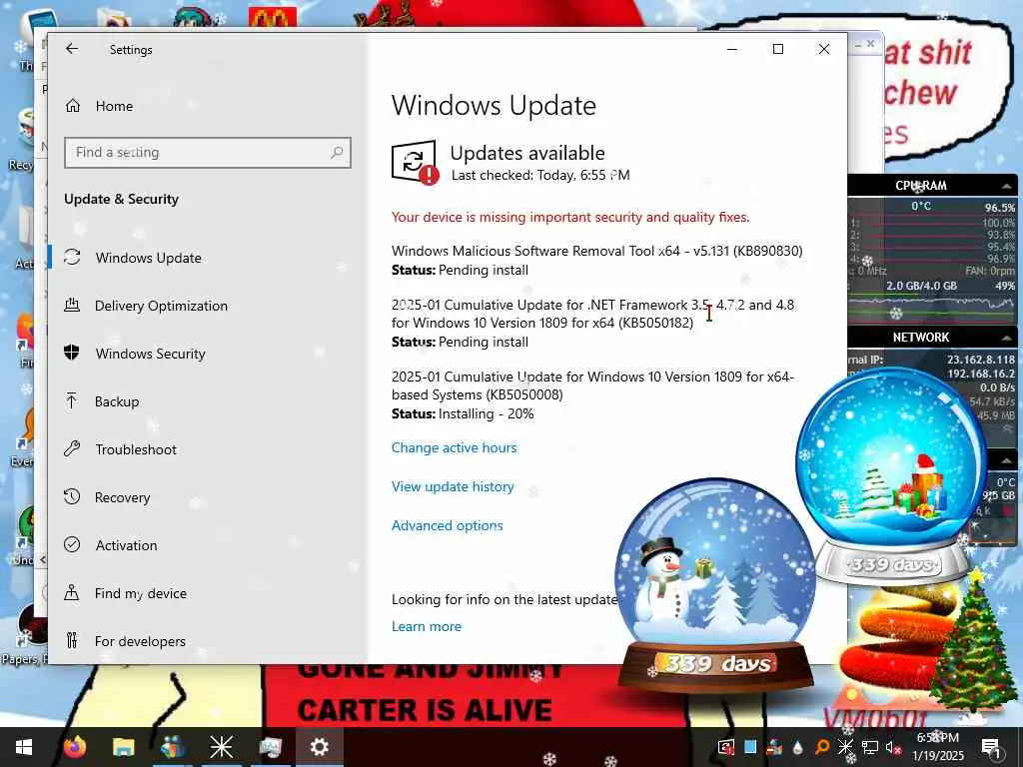Click the water droplet tray icon
Viewport: 1023px width, 767px height.
tap(798, 747)
